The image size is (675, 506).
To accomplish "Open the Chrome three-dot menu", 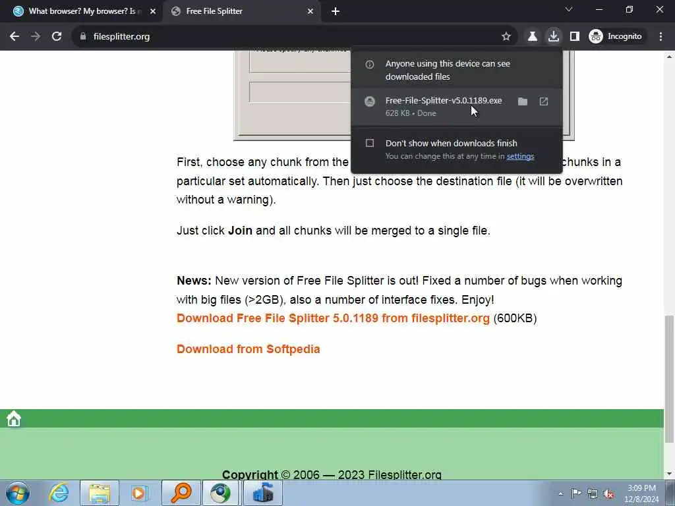I will [x=660, y=37].
